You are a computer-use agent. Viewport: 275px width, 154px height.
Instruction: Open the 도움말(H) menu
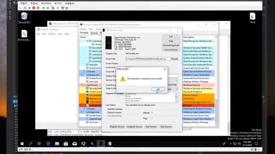pos(70,3)
